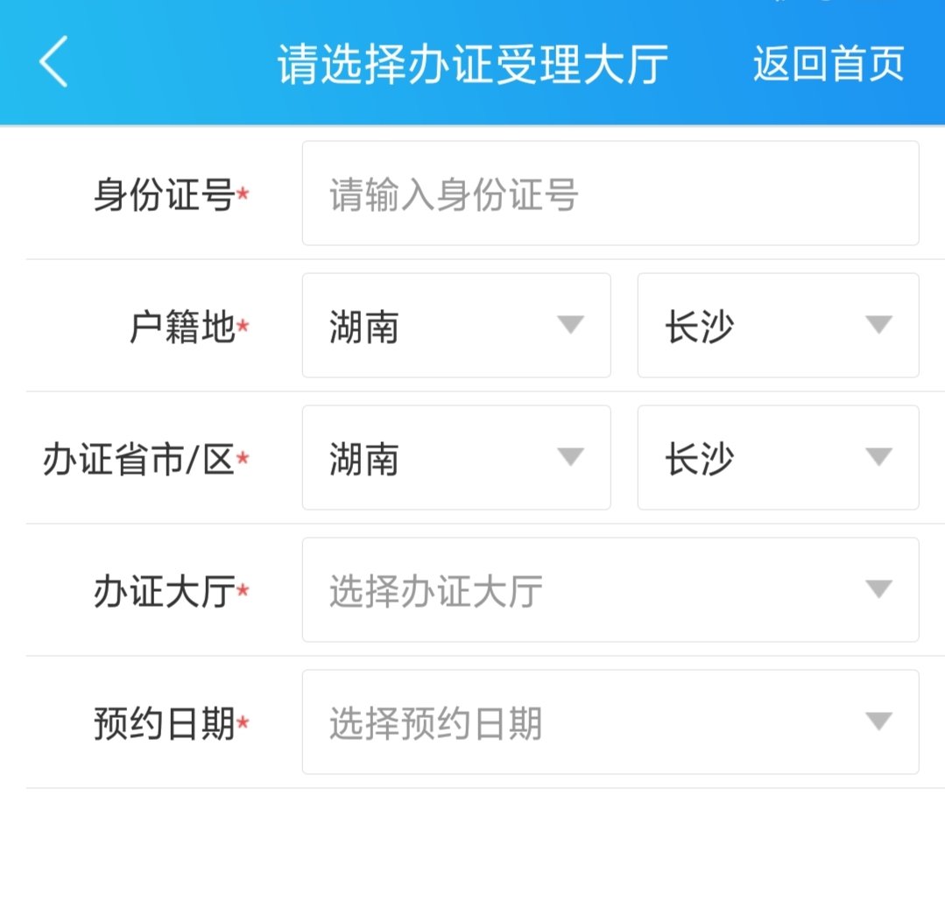Change the 湖南 province for 办证省市/区
The height and width of the screenshot is (901, 945).
click(364, 459)
